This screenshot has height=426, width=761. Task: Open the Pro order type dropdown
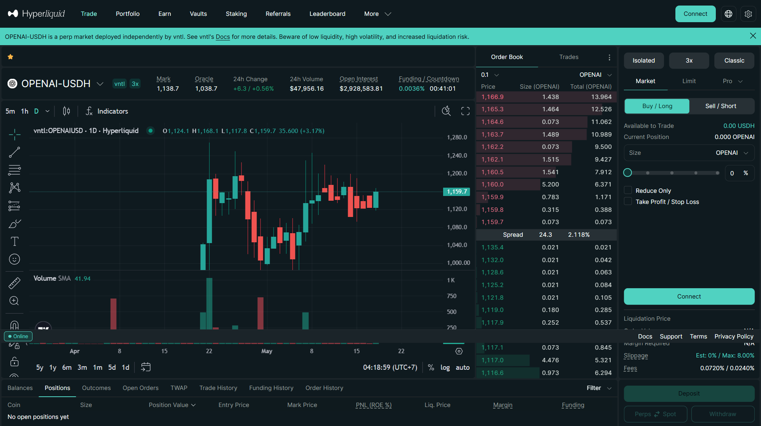(x=732, y=81)
